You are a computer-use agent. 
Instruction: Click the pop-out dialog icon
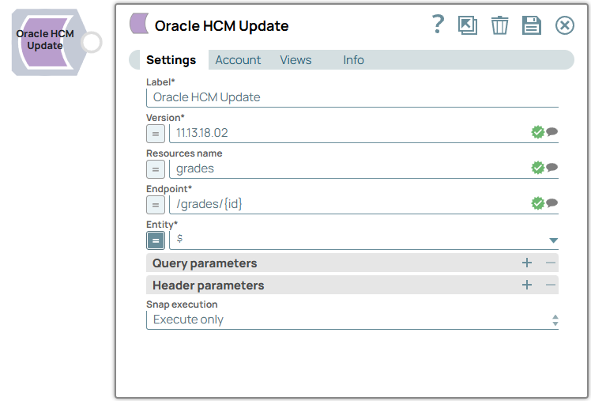[468, 25]
